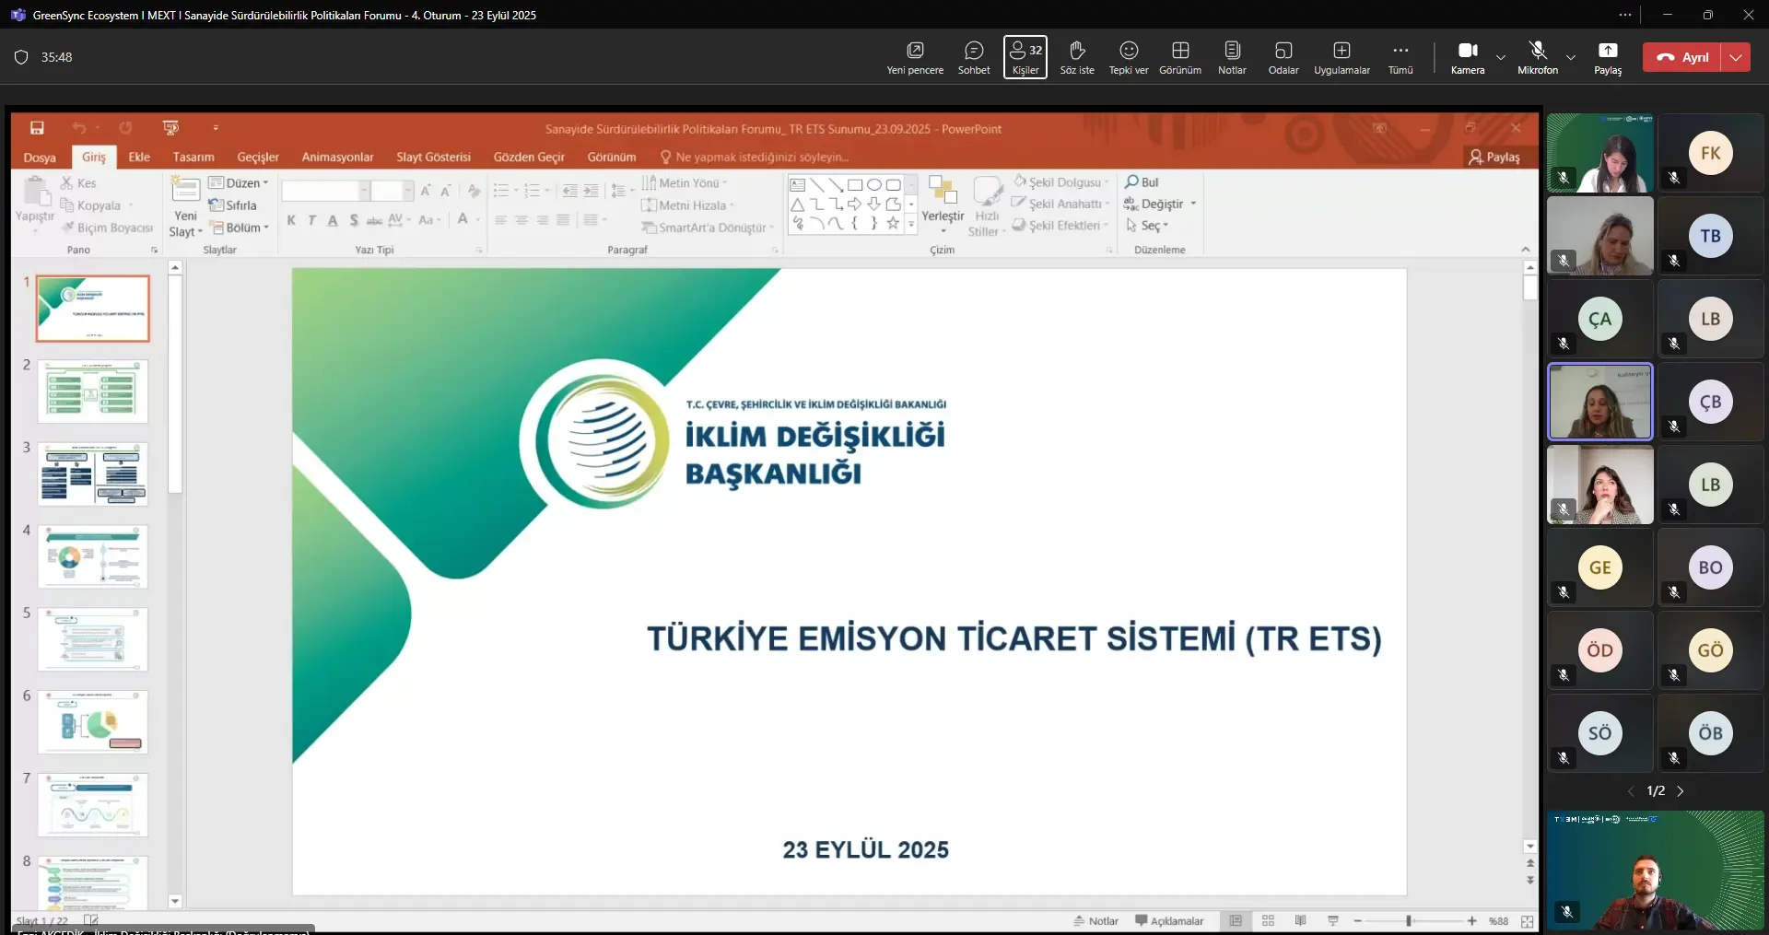The image size is (1769, 935).
Task: Switch to the Gözden Geçir tab
Action: [529, 158]
